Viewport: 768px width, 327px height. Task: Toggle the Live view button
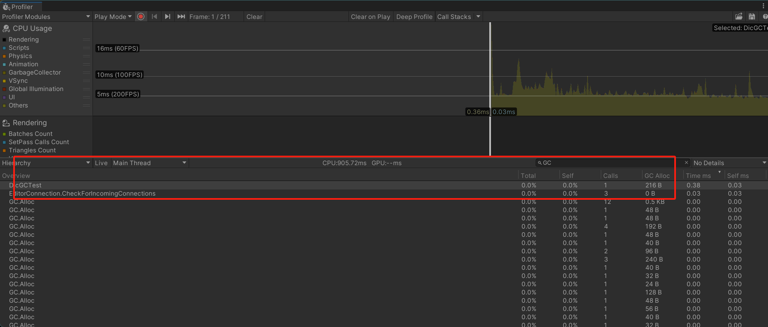tap(101, 163)
